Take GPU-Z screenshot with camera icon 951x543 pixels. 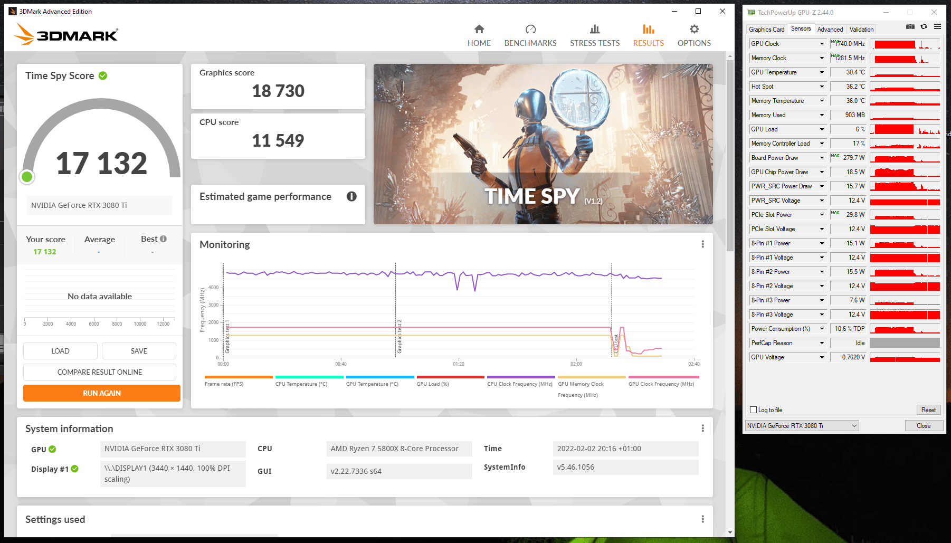(910, 26)
